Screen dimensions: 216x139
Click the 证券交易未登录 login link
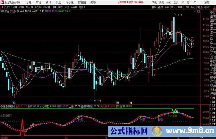point(125,2)
